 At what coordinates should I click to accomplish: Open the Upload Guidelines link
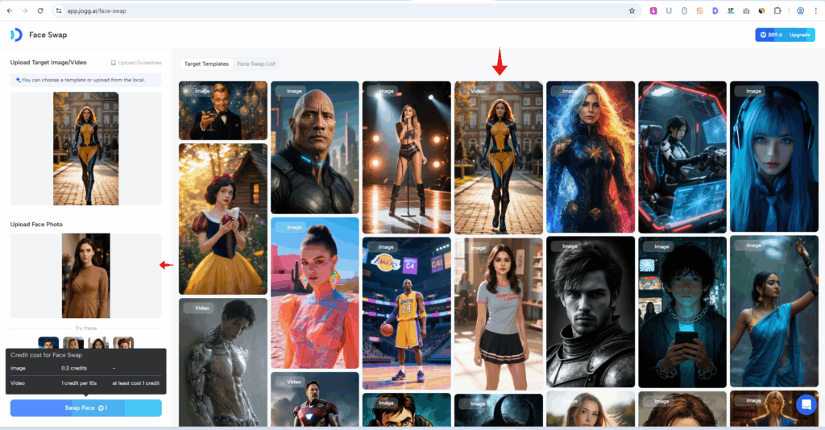(136, 63)
